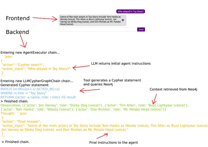The width and height of the screenshot is (208, 147).
Task: Click 'Jim Varney as Slinky Dog (voice), and Don Rickles' line
Action: pos(65,130)
